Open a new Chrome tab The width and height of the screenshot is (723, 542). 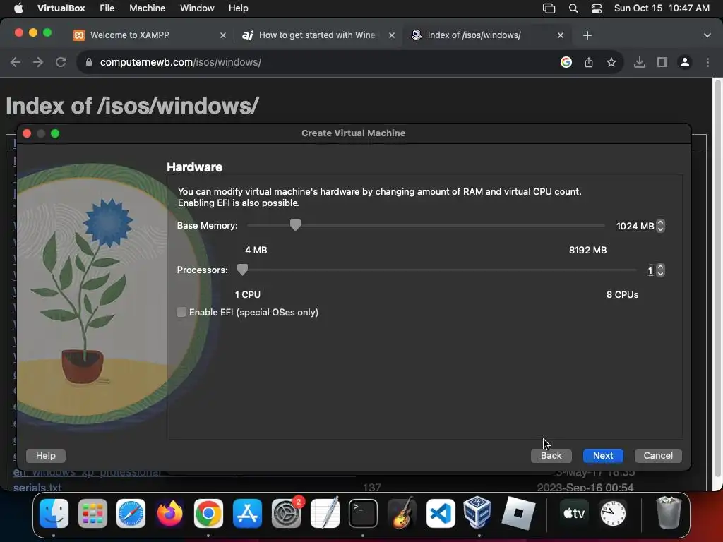click(587, 35)
